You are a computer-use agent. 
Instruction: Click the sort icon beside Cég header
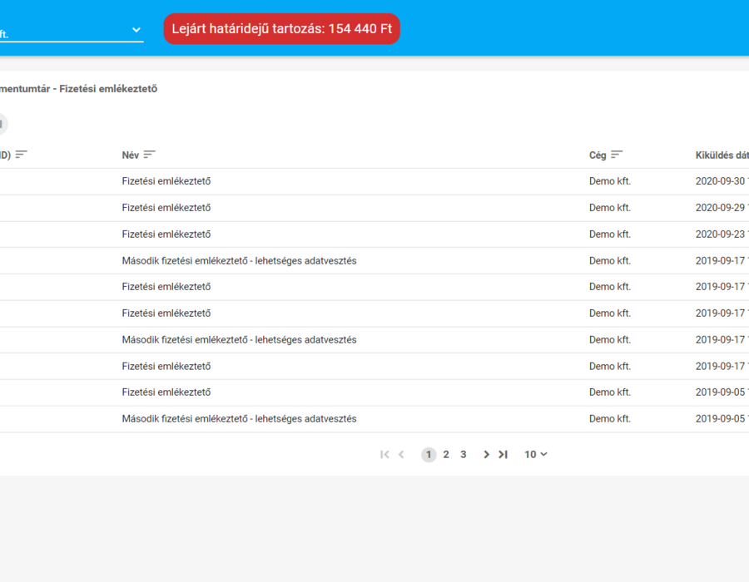(x=617, y=155)
